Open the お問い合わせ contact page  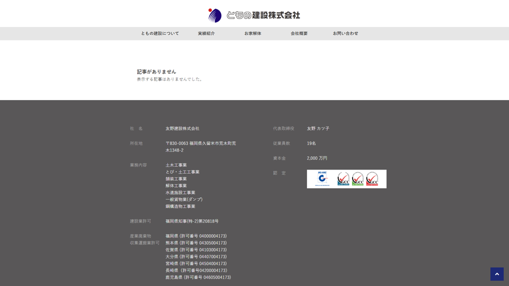346,33
